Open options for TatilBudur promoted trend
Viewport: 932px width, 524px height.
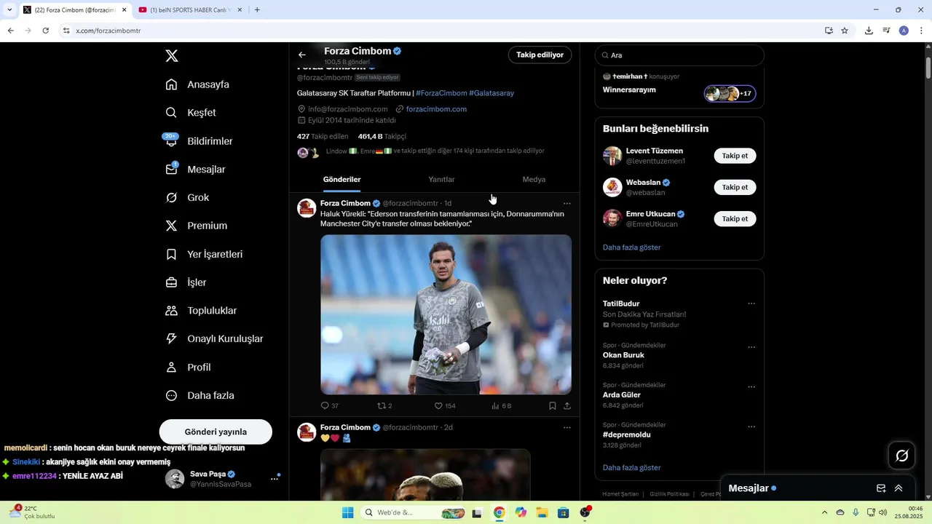(x=751, y=304)
